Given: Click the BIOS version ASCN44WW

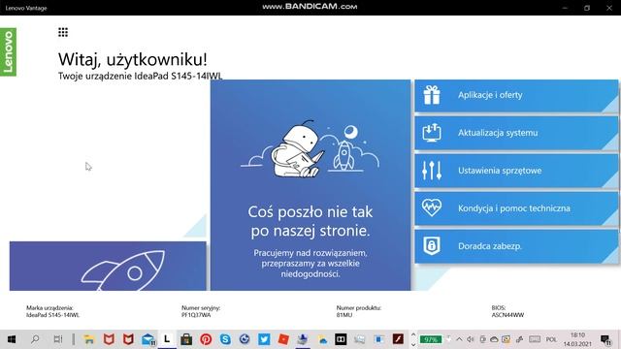Looking at the screenshot, I should pos(507,315).
